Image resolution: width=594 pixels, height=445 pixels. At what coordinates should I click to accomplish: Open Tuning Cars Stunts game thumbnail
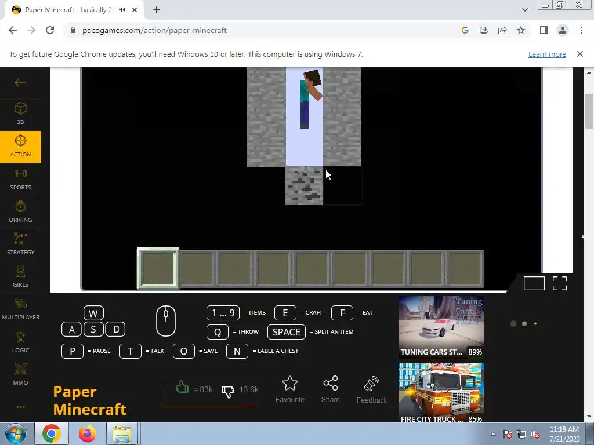(x=441, y=327)
